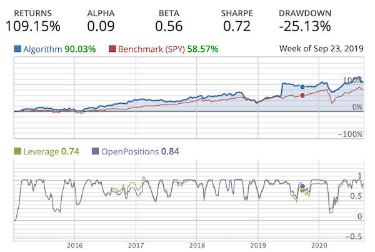Click the blue Algorithm legend swatch
Image resolution: width=375 pixels, height=252 pixels.
pos(18,49)
